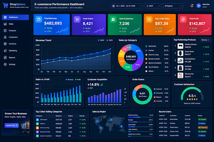Toggle Delivered in Order Status legend

point(158,89)
